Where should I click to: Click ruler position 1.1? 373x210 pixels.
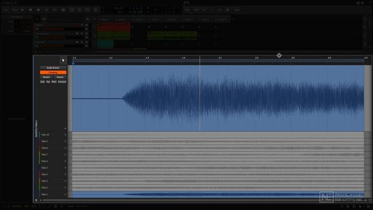[75, 58]
